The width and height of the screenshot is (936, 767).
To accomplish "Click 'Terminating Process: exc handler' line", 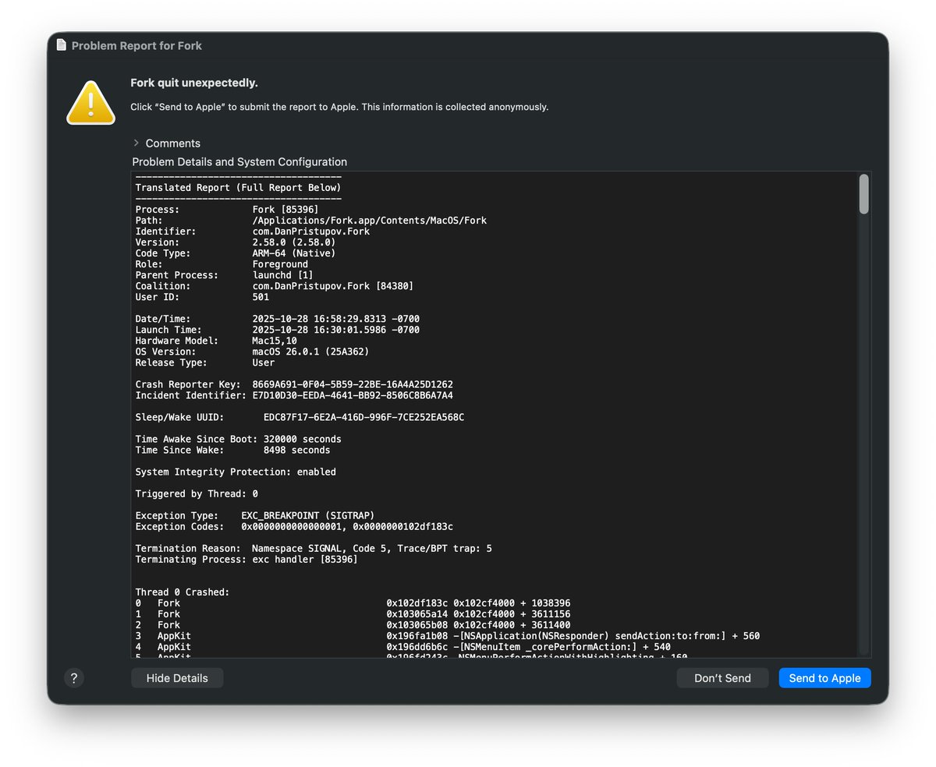I will (x=246, y=559).
